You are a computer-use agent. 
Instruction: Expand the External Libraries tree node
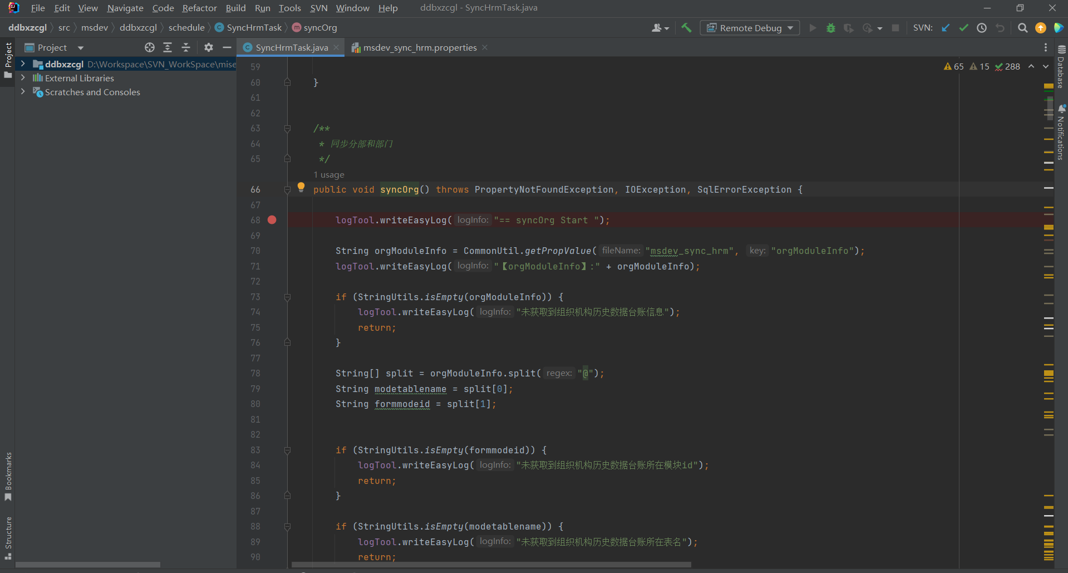pos(23,78)
